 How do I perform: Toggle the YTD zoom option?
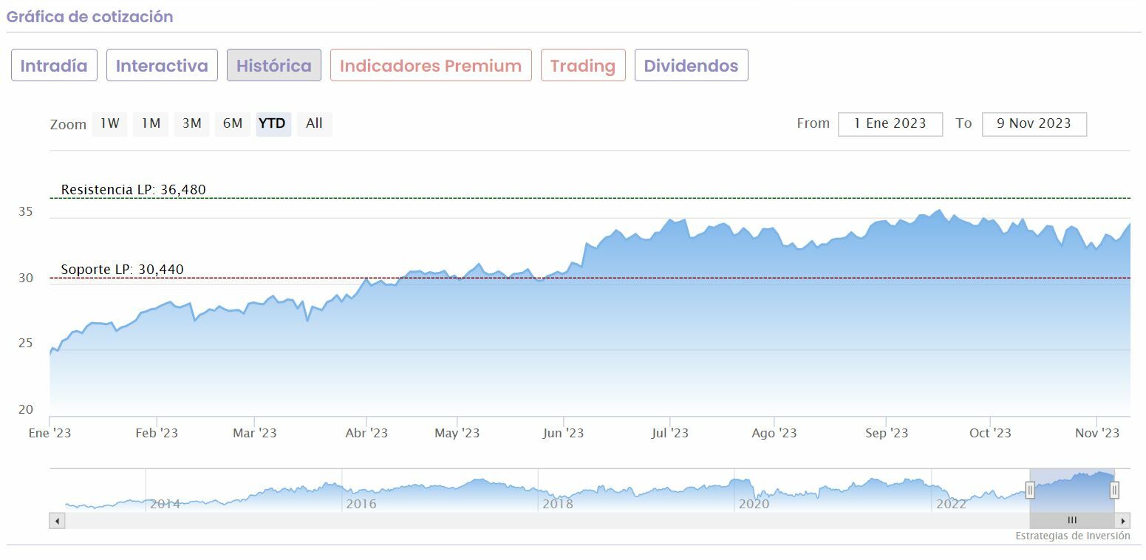[273, 123]
